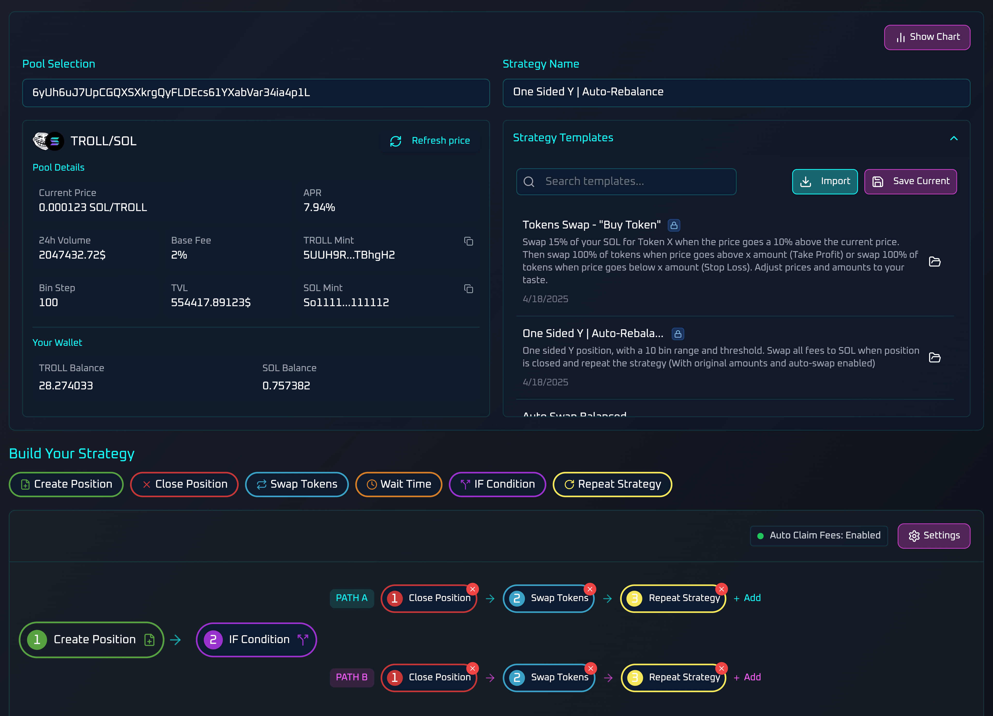Click the refresh price icon
This screenshot has width=993, height=716.
coord(395,141)
